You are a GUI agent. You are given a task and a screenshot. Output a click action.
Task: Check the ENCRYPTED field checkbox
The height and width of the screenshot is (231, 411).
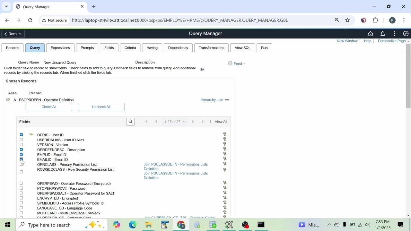pos(22,198)
